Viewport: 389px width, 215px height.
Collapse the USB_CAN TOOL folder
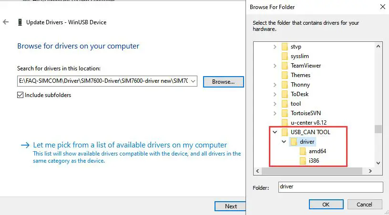click(x=275, y=132)
